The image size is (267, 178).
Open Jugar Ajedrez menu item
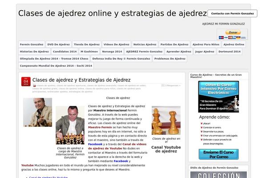tap(205, 52)
